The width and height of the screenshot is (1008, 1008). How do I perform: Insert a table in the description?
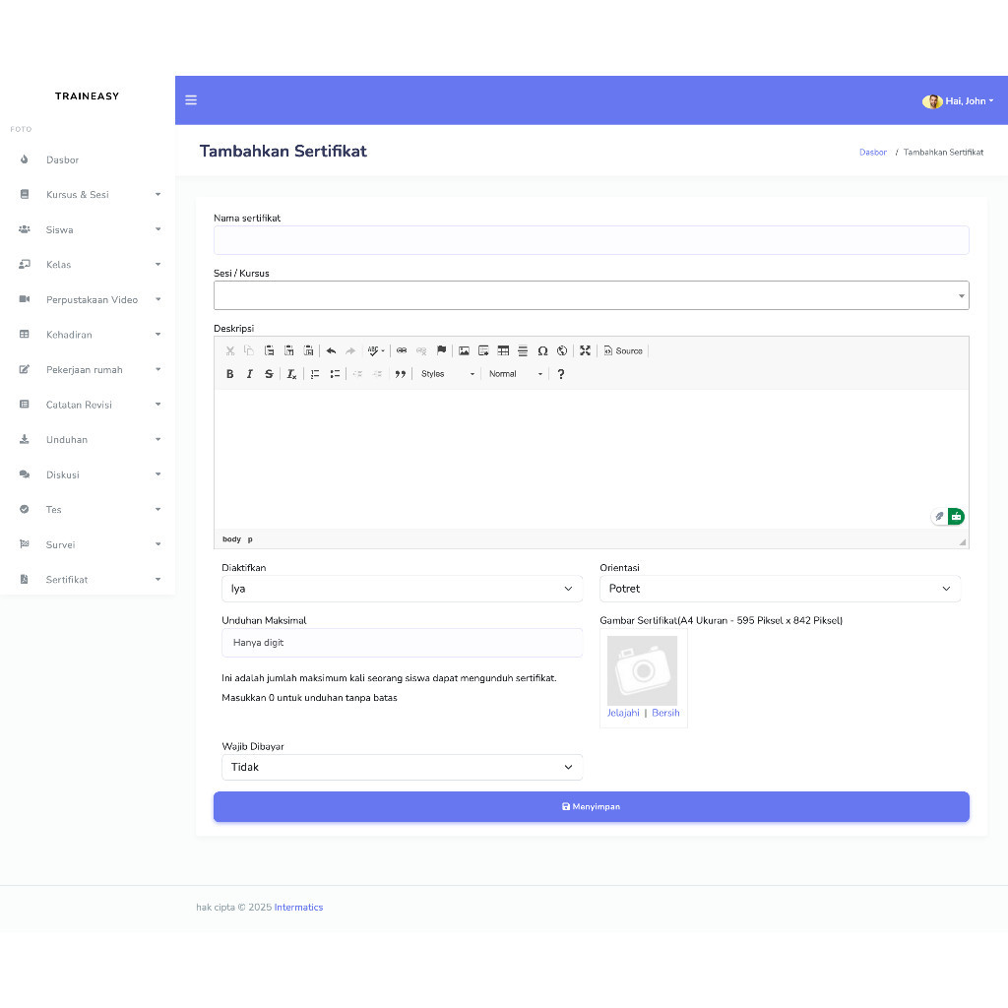503,350
